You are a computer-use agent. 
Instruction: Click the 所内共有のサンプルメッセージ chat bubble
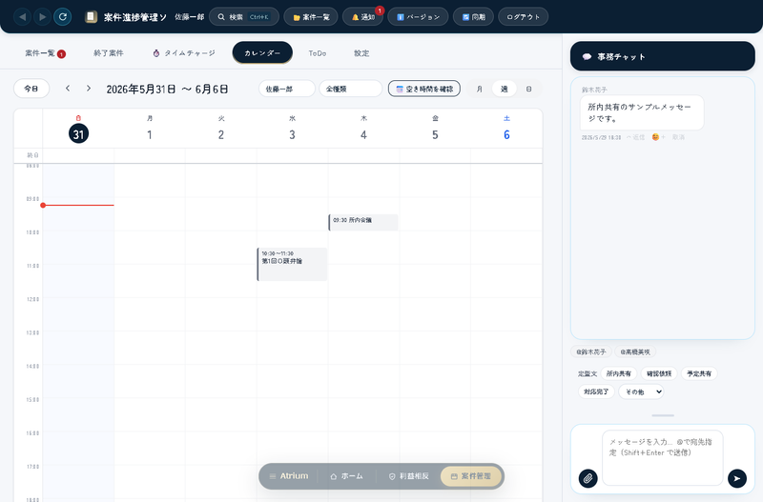642,112
